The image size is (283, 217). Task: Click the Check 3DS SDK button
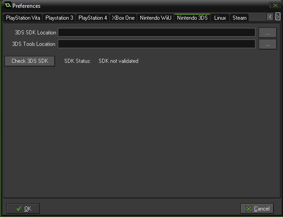click(x=30, y=61)
